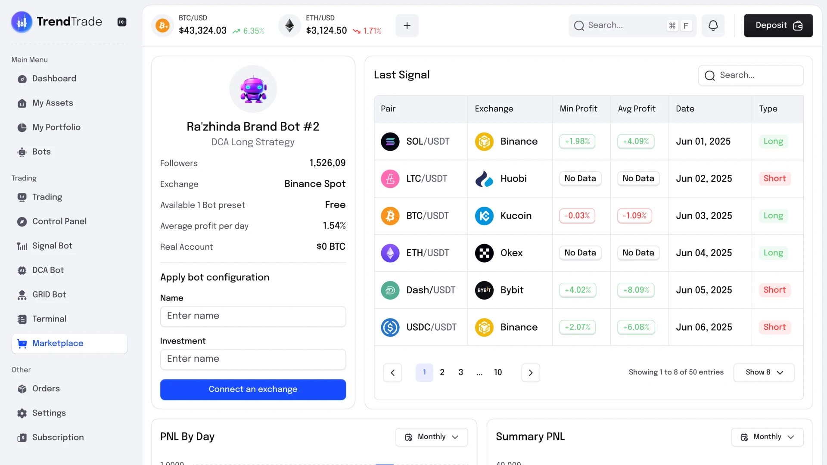Click the Deposit button
The image size is (827, 465).
coord(778,25)
